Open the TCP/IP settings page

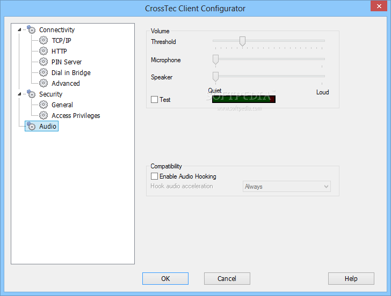pyautogui.click(x=61, y=41)
